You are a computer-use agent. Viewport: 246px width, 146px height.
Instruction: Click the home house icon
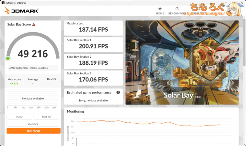coord(160,9)
